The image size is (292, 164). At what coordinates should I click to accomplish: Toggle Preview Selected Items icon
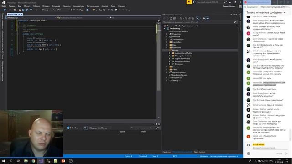pos(208,18)
